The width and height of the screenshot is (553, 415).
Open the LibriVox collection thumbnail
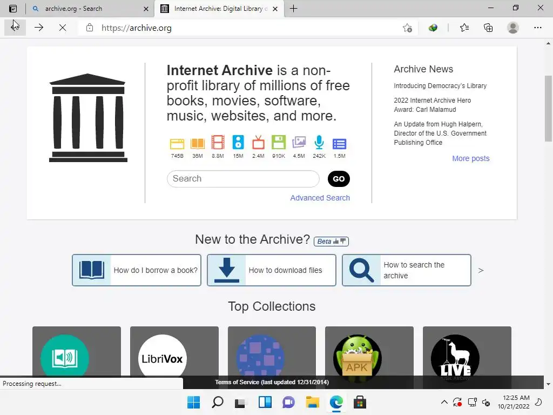pyautogui.click(x=174, y=352)
